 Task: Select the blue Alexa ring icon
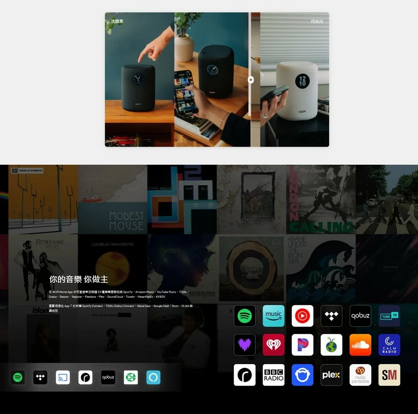click(x=153, y=377)
